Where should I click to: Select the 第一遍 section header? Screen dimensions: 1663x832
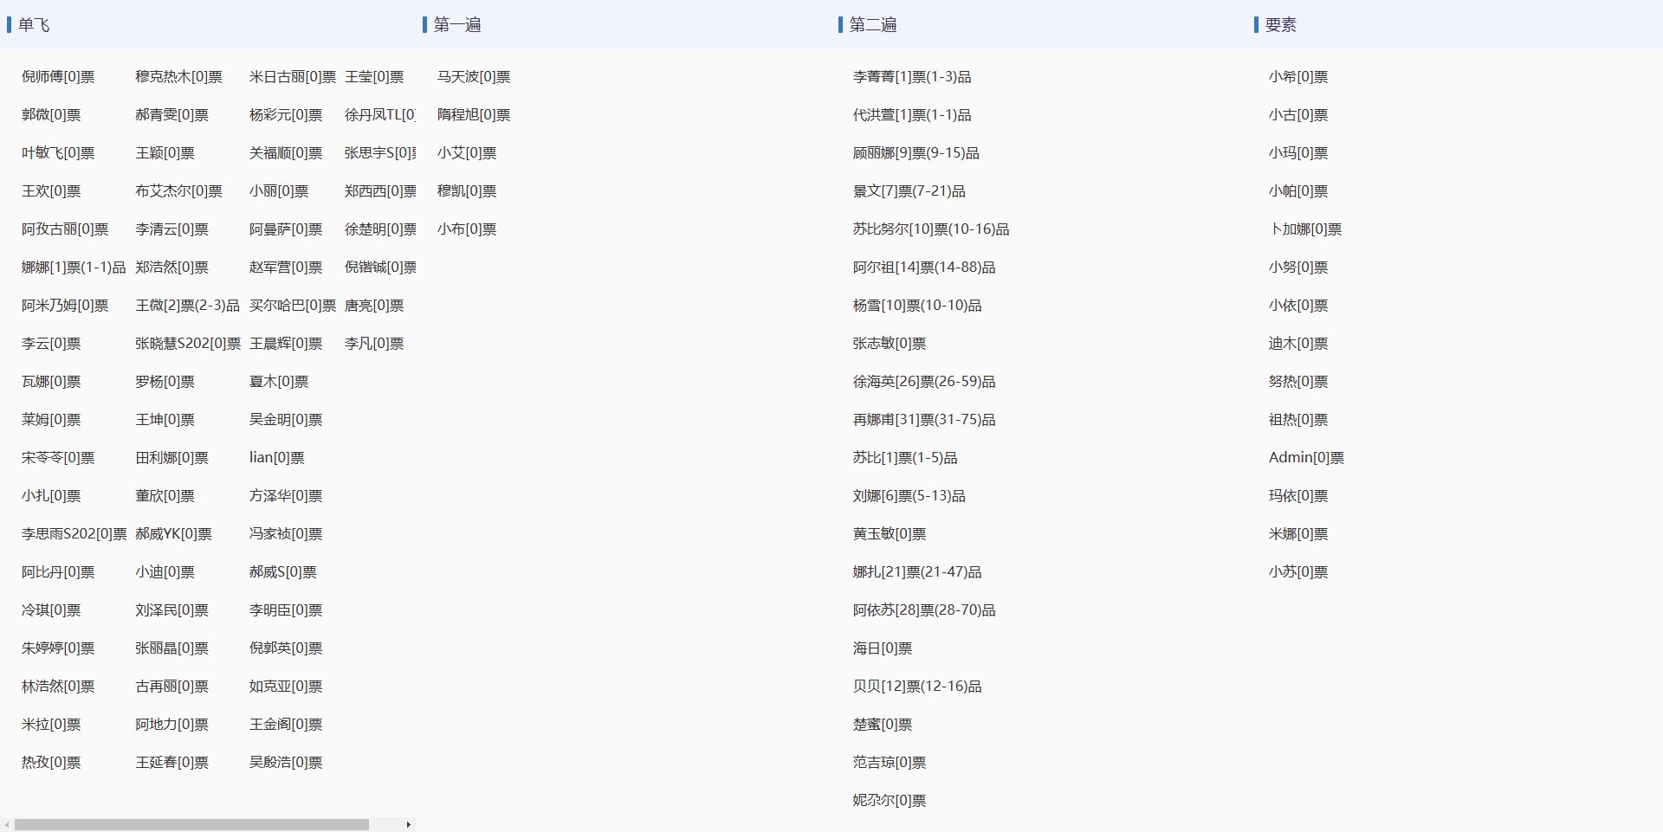(x=457, y=25)
